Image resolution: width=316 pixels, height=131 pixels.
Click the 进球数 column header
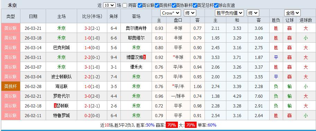pos(306,20)
